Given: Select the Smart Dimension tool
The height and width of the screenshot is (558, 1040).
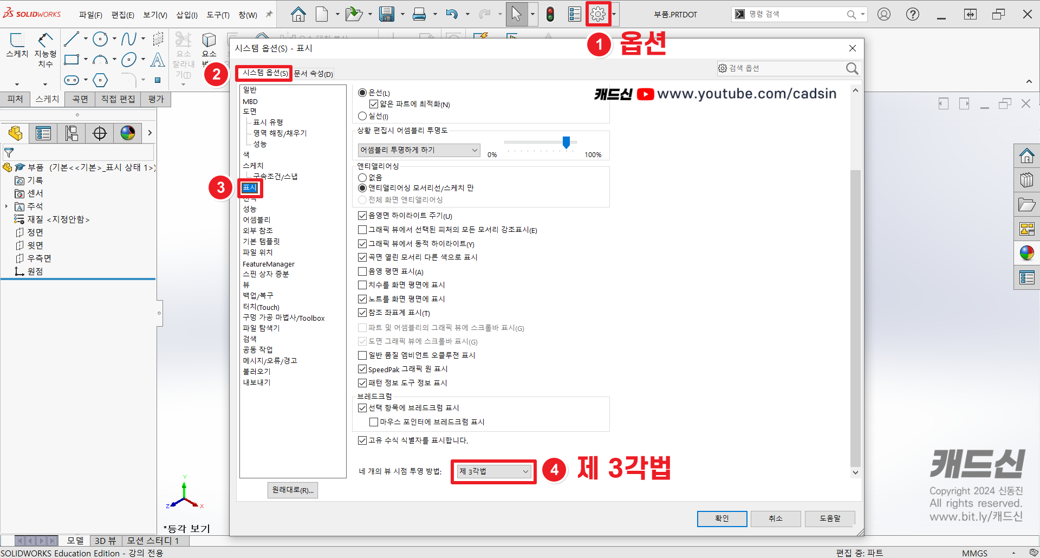Looking at the screenshot, I should tap(45, 50).
